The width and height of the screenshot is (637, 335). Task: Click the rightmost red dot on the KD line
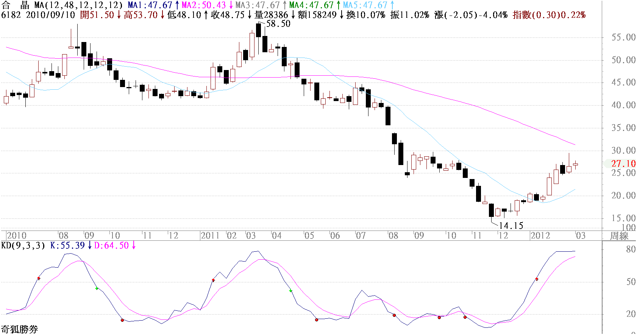click(x=465, y=317)
